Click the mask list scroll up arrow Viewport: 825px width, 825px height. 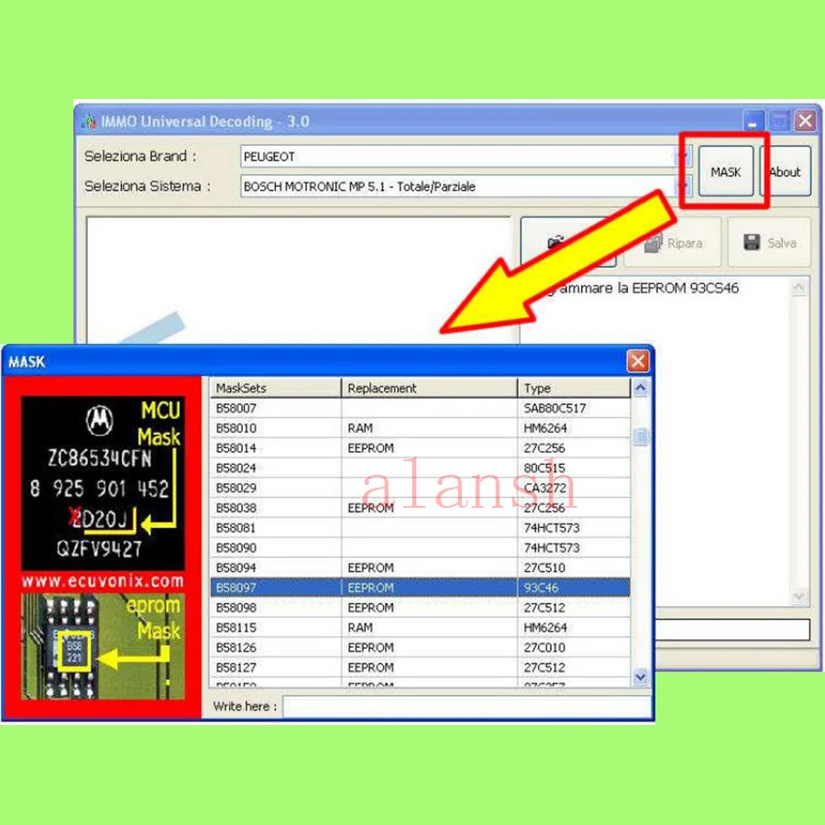pyautogui.click(x=641, y=389)
